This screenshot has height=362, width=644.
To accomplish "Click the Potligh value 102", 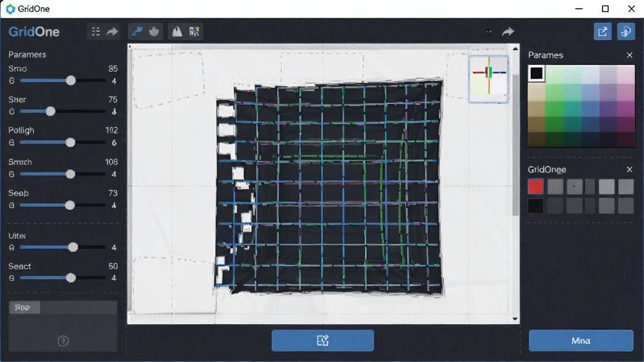I will [x=112, y=131].
